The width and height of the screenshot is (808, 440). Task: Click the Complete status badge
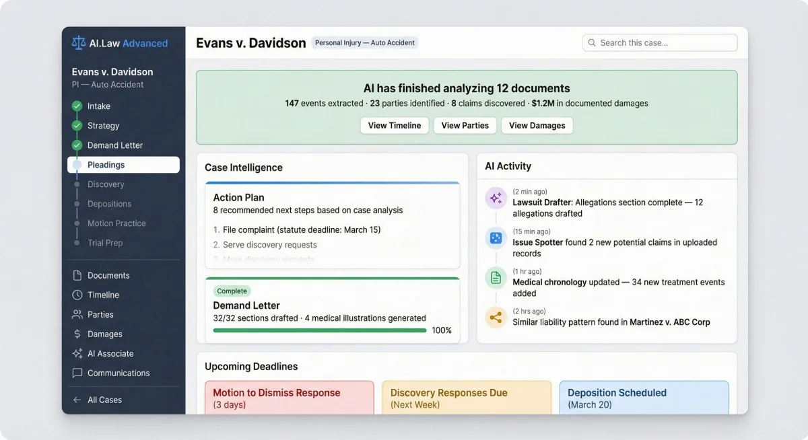click(232, 291)
